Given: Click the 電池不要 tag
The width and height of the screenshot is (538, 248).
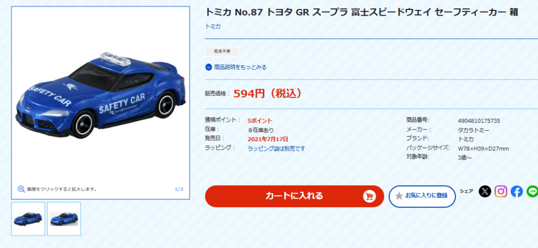Looking at the screenshot, I should [222, 51].
